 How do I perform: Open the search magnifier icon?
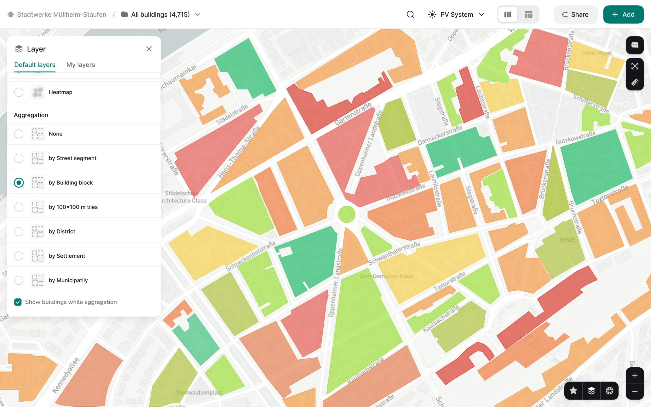(x=410, y=14)
